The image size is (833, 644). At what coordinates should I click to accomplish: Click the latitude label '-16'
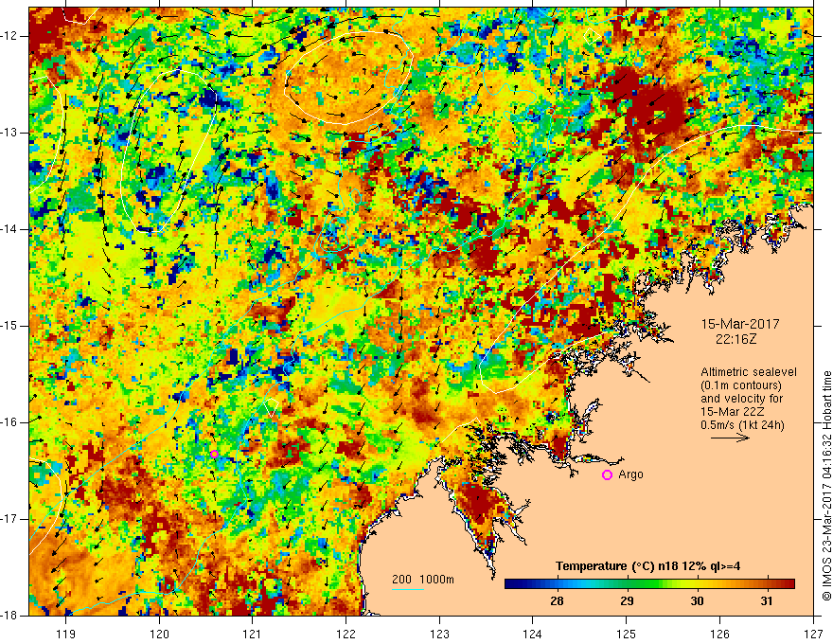coord(10,422)
